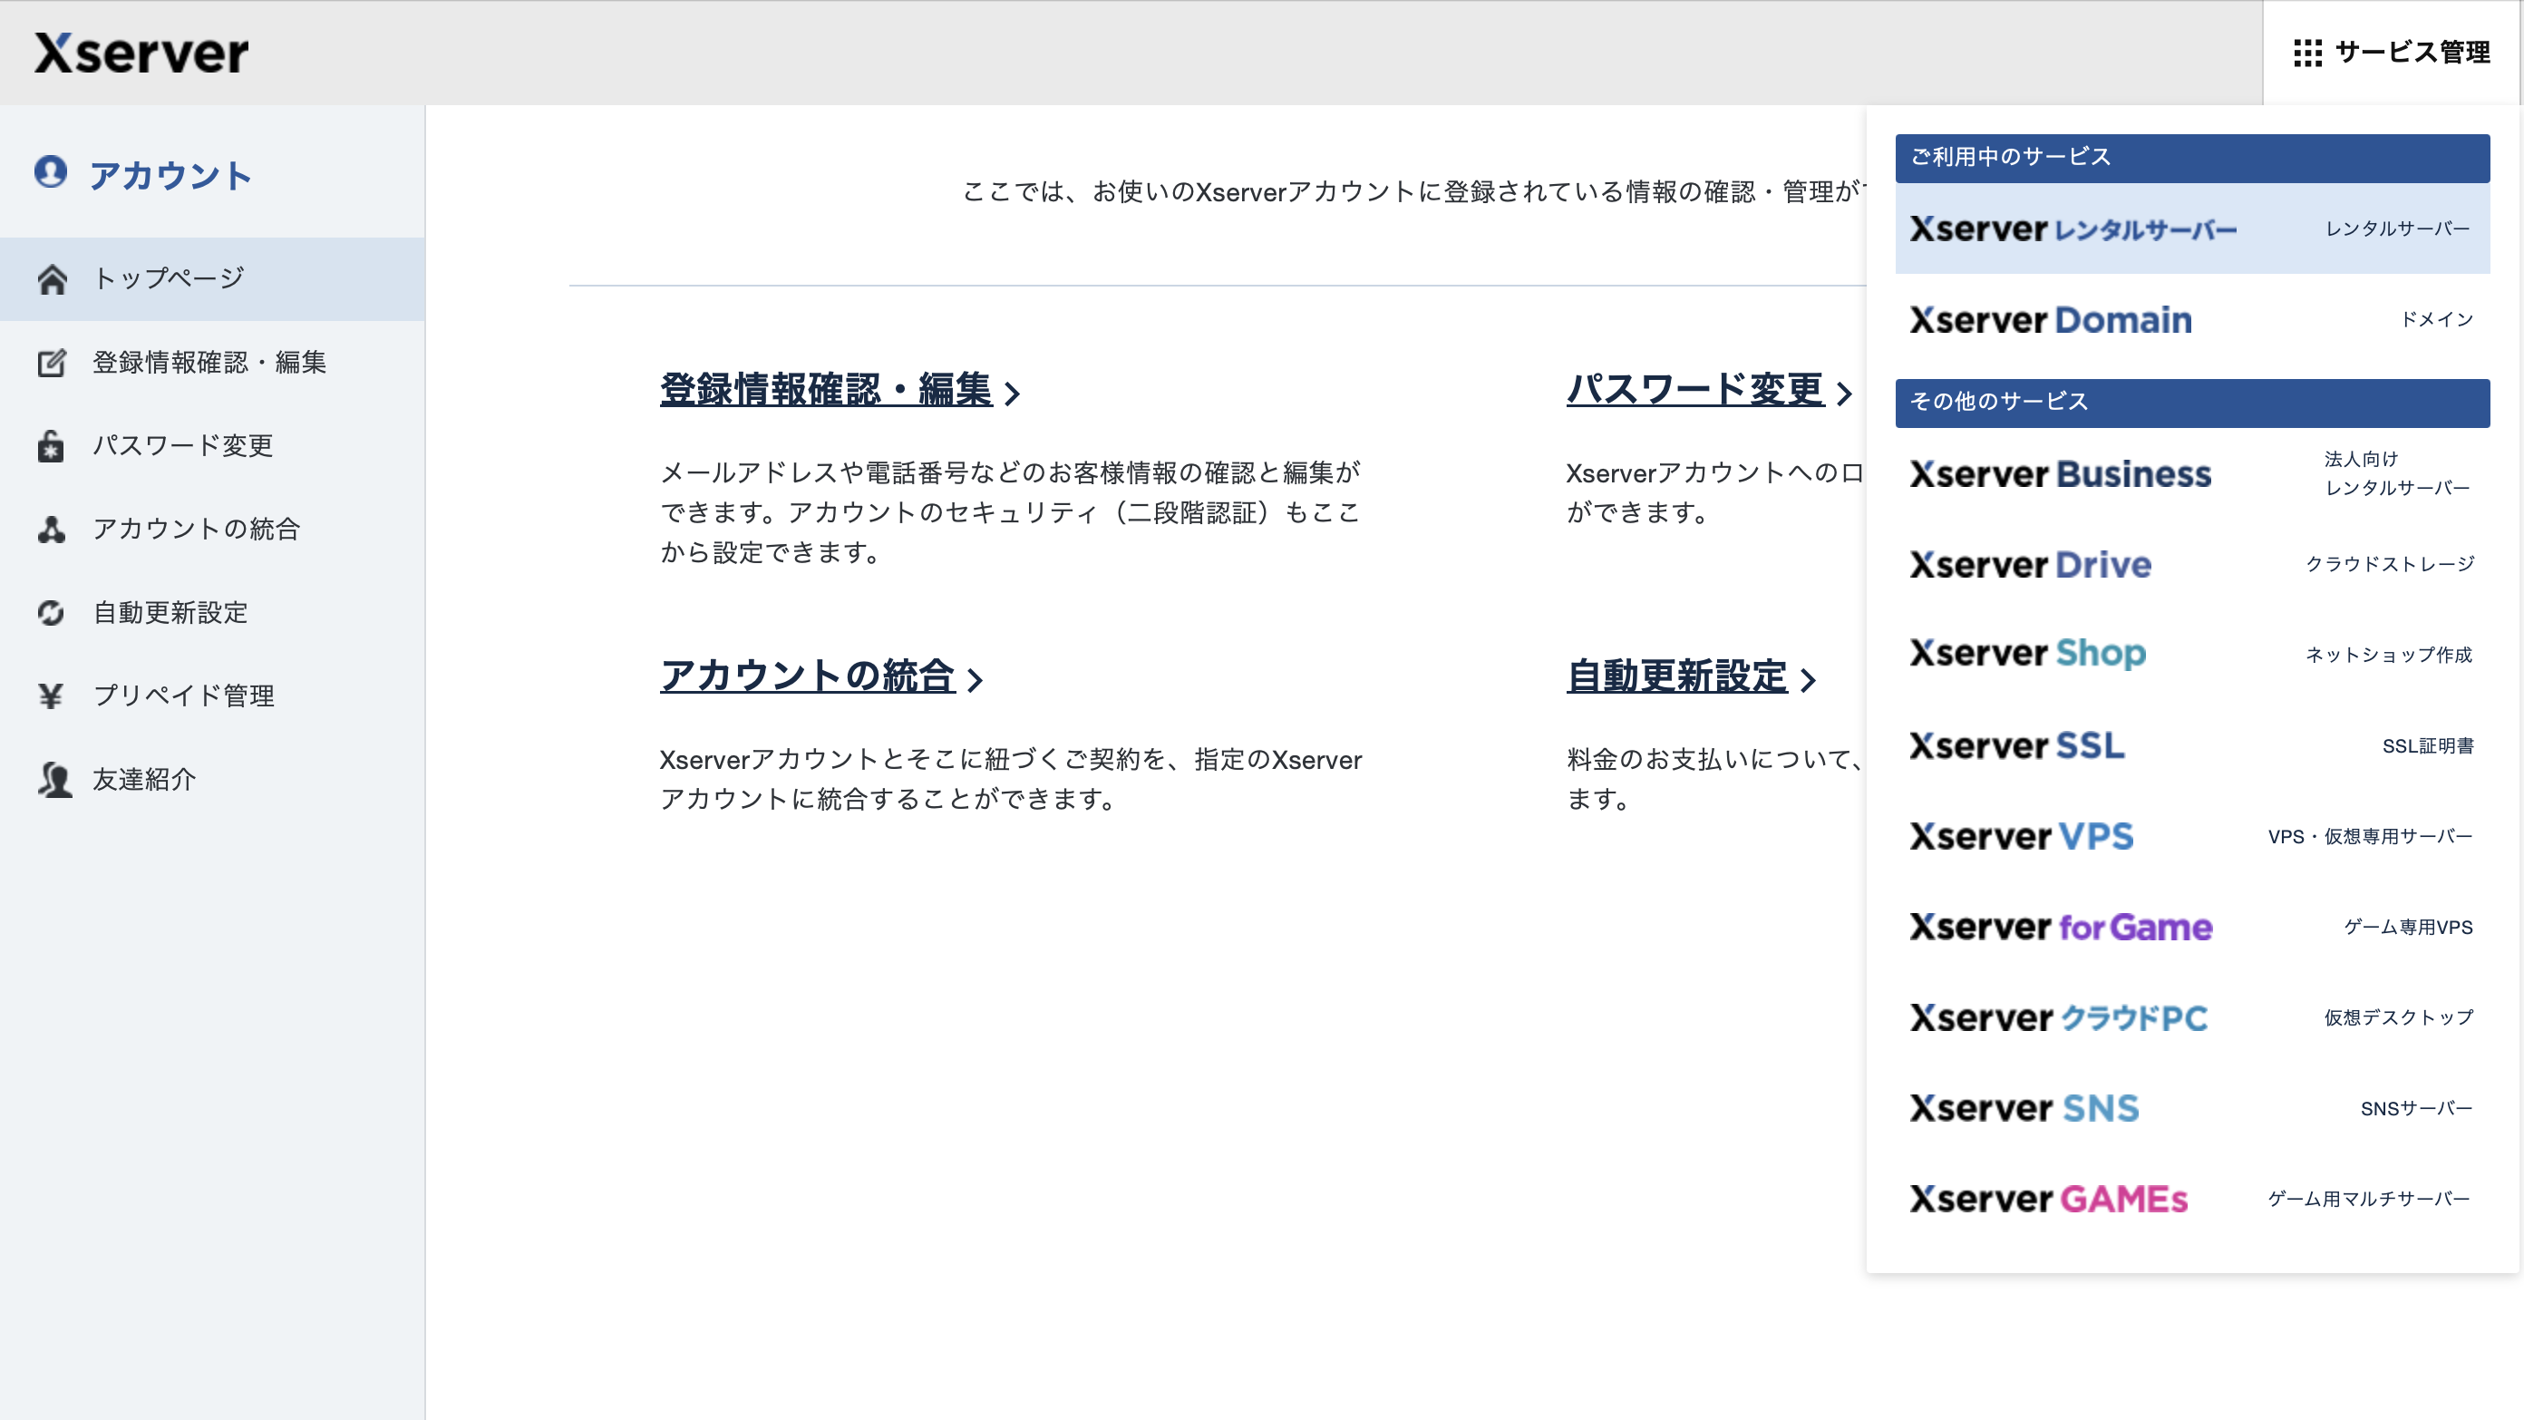
Task: Open Xserver for Game entry
Action: tap(2191, 927)
